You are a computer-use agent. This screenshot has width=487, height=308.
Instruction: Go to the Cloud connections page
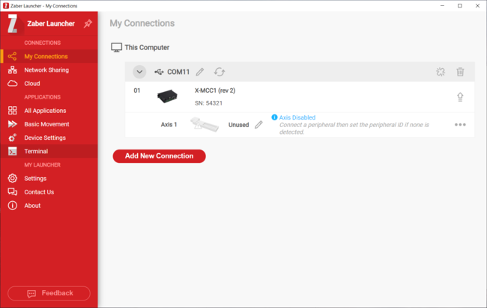click(x=32, y=84)
